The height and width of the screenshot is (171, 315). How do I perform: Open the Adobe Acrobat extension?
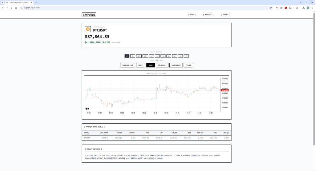pos(286,8)
